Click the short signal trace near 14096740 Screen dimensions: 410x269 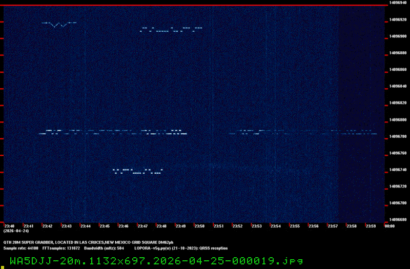pyautogui.click(x=137, y=171)
